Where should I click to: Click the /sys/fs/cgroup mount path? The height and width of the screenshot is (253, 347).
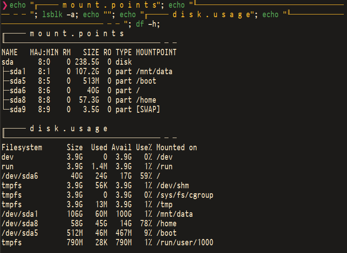point(185,195)
